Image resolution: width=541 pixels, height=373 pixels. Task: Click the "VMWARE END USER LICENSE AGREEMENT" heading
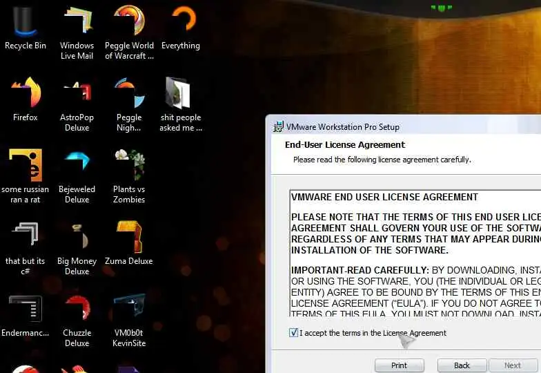coord(384,198)
